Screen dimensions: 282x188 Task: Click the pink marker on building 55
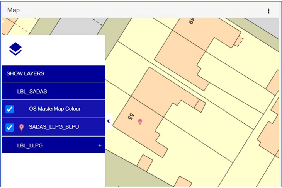(x=140, y=122)
